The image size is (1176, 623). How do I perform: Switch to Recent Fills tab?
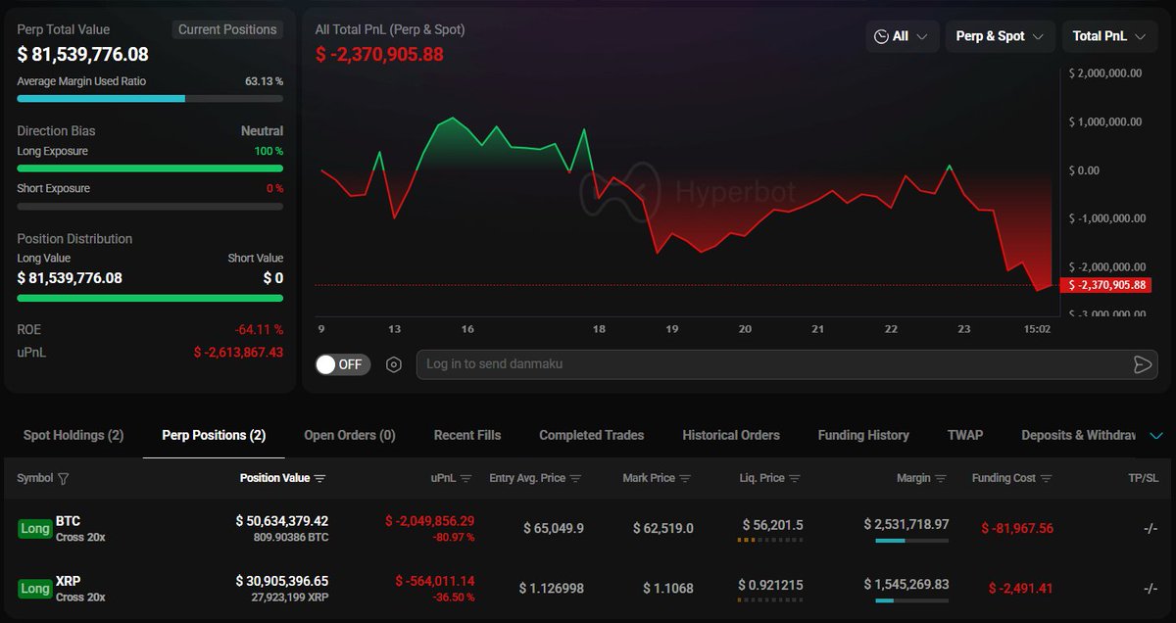(x=467, y=435)
